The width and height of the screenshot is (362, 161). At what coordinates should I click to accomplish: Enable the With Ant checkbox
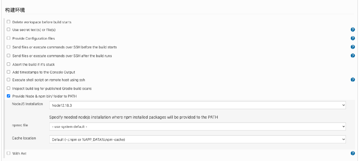pyautogui.click(x=9, y=153)
